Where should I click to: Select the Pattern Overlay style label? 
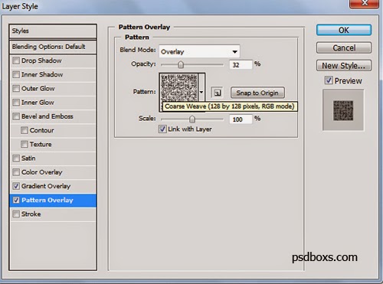[47, 200]
